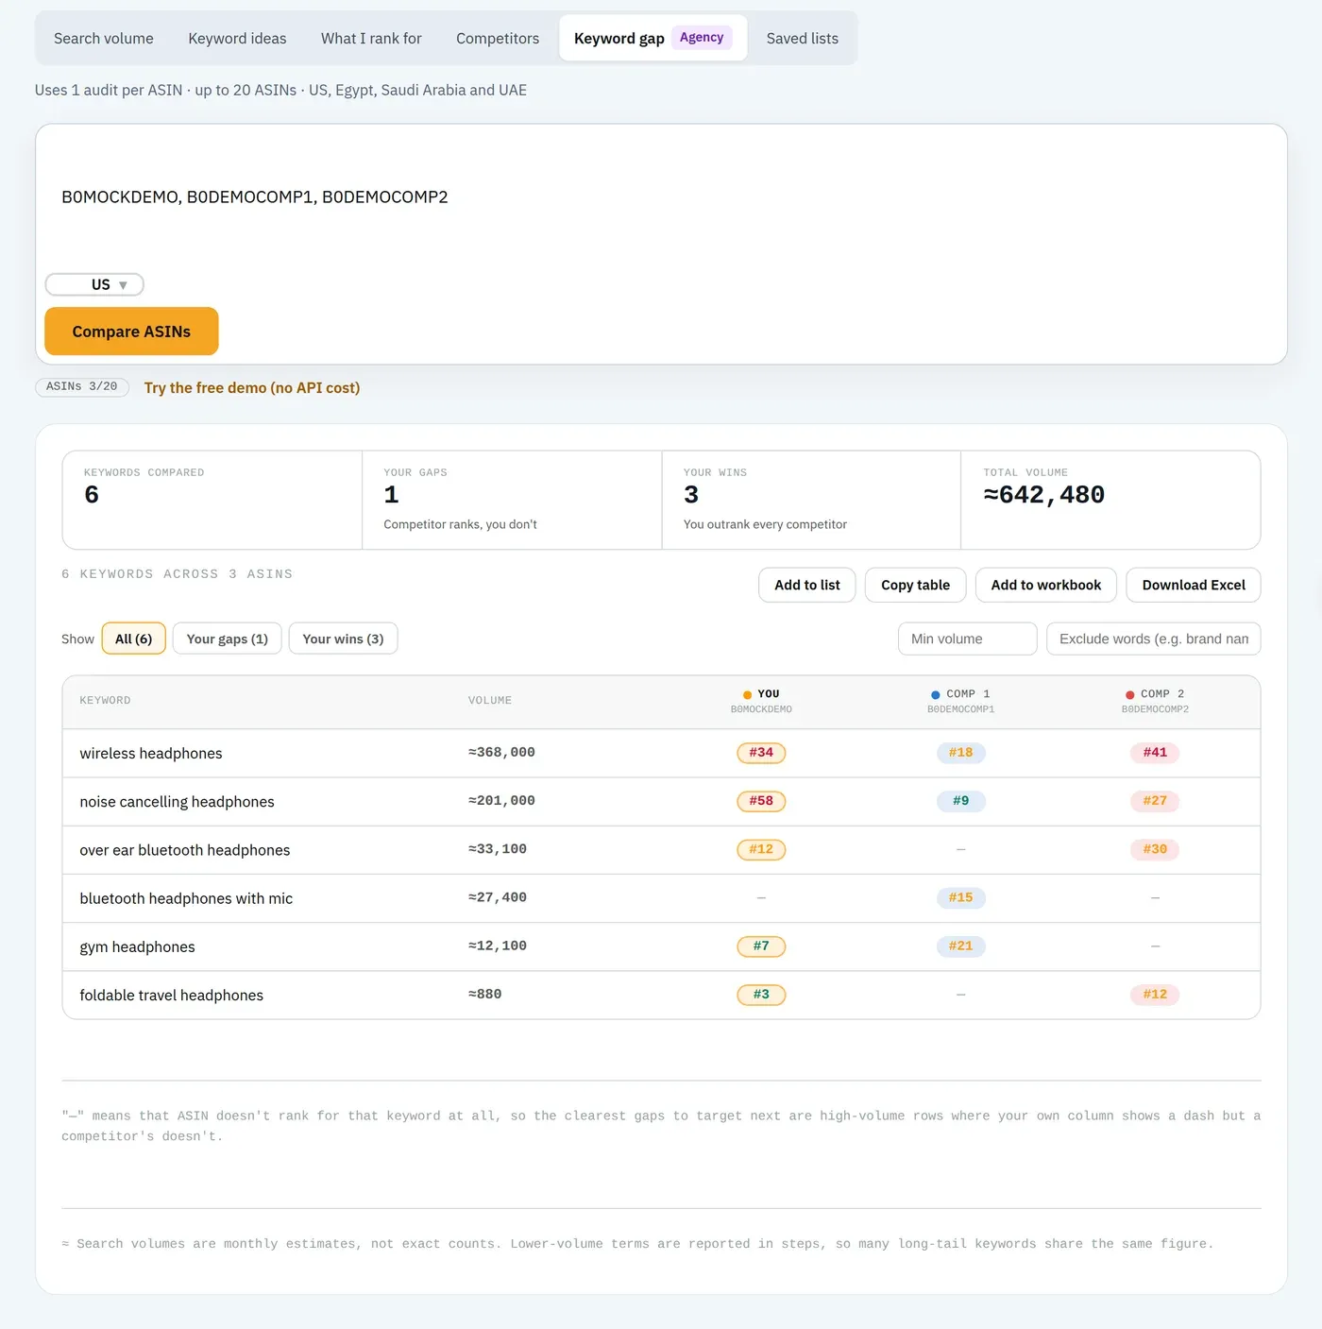1322x1329 pixels.
Task: Show All (6) keywords filter
Action: 133,639
